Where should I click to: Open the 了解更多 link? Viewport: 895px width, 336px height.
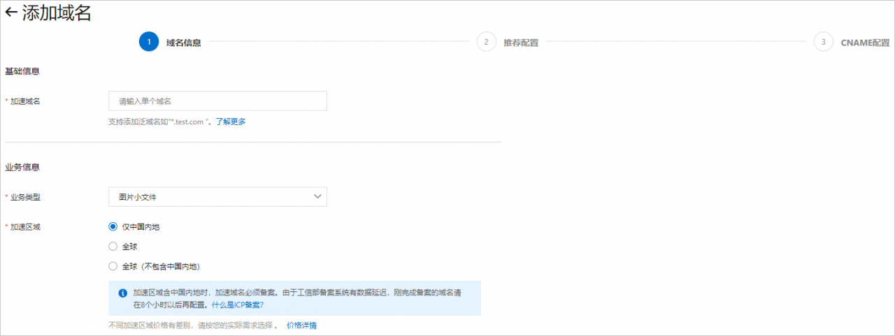pos(230,122)
